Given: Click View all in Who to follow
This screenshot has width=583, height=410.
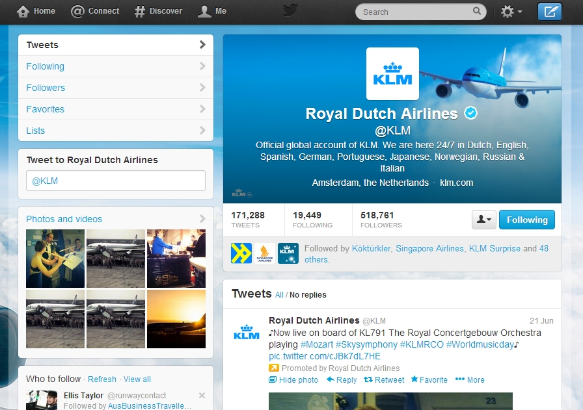Looking at the screenshot, I should 137,379.
